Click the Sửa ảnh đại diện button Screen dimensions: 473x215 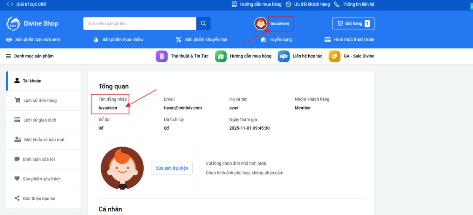172,168
